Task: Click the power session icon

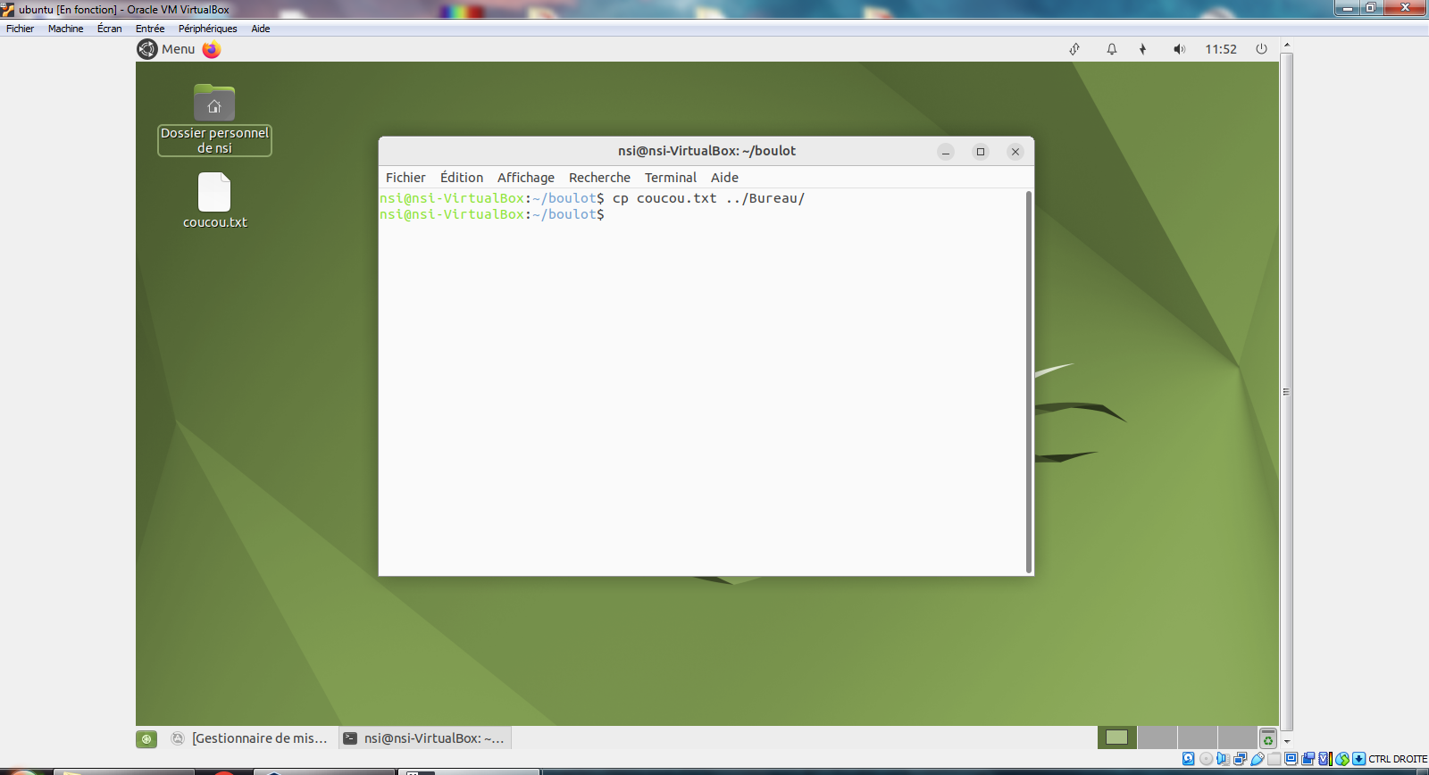Action: [x=1261, y=49]
